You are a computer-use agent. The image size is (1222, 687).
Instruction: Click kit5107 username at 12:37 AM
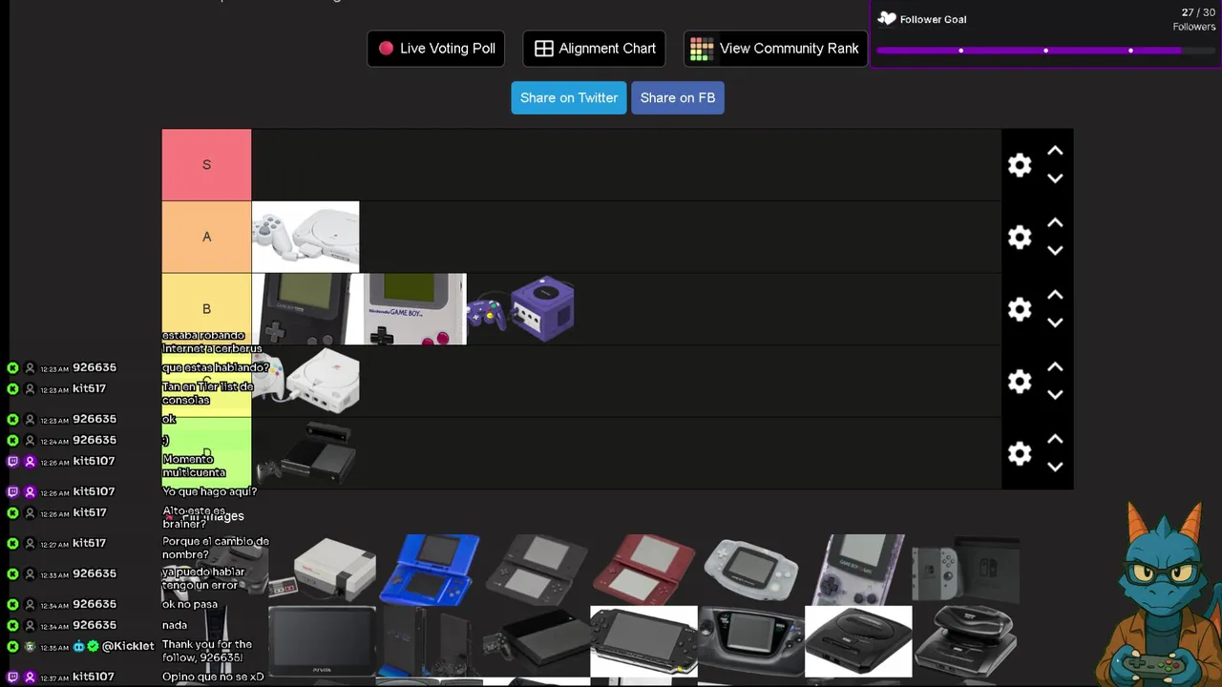[94, 677]
